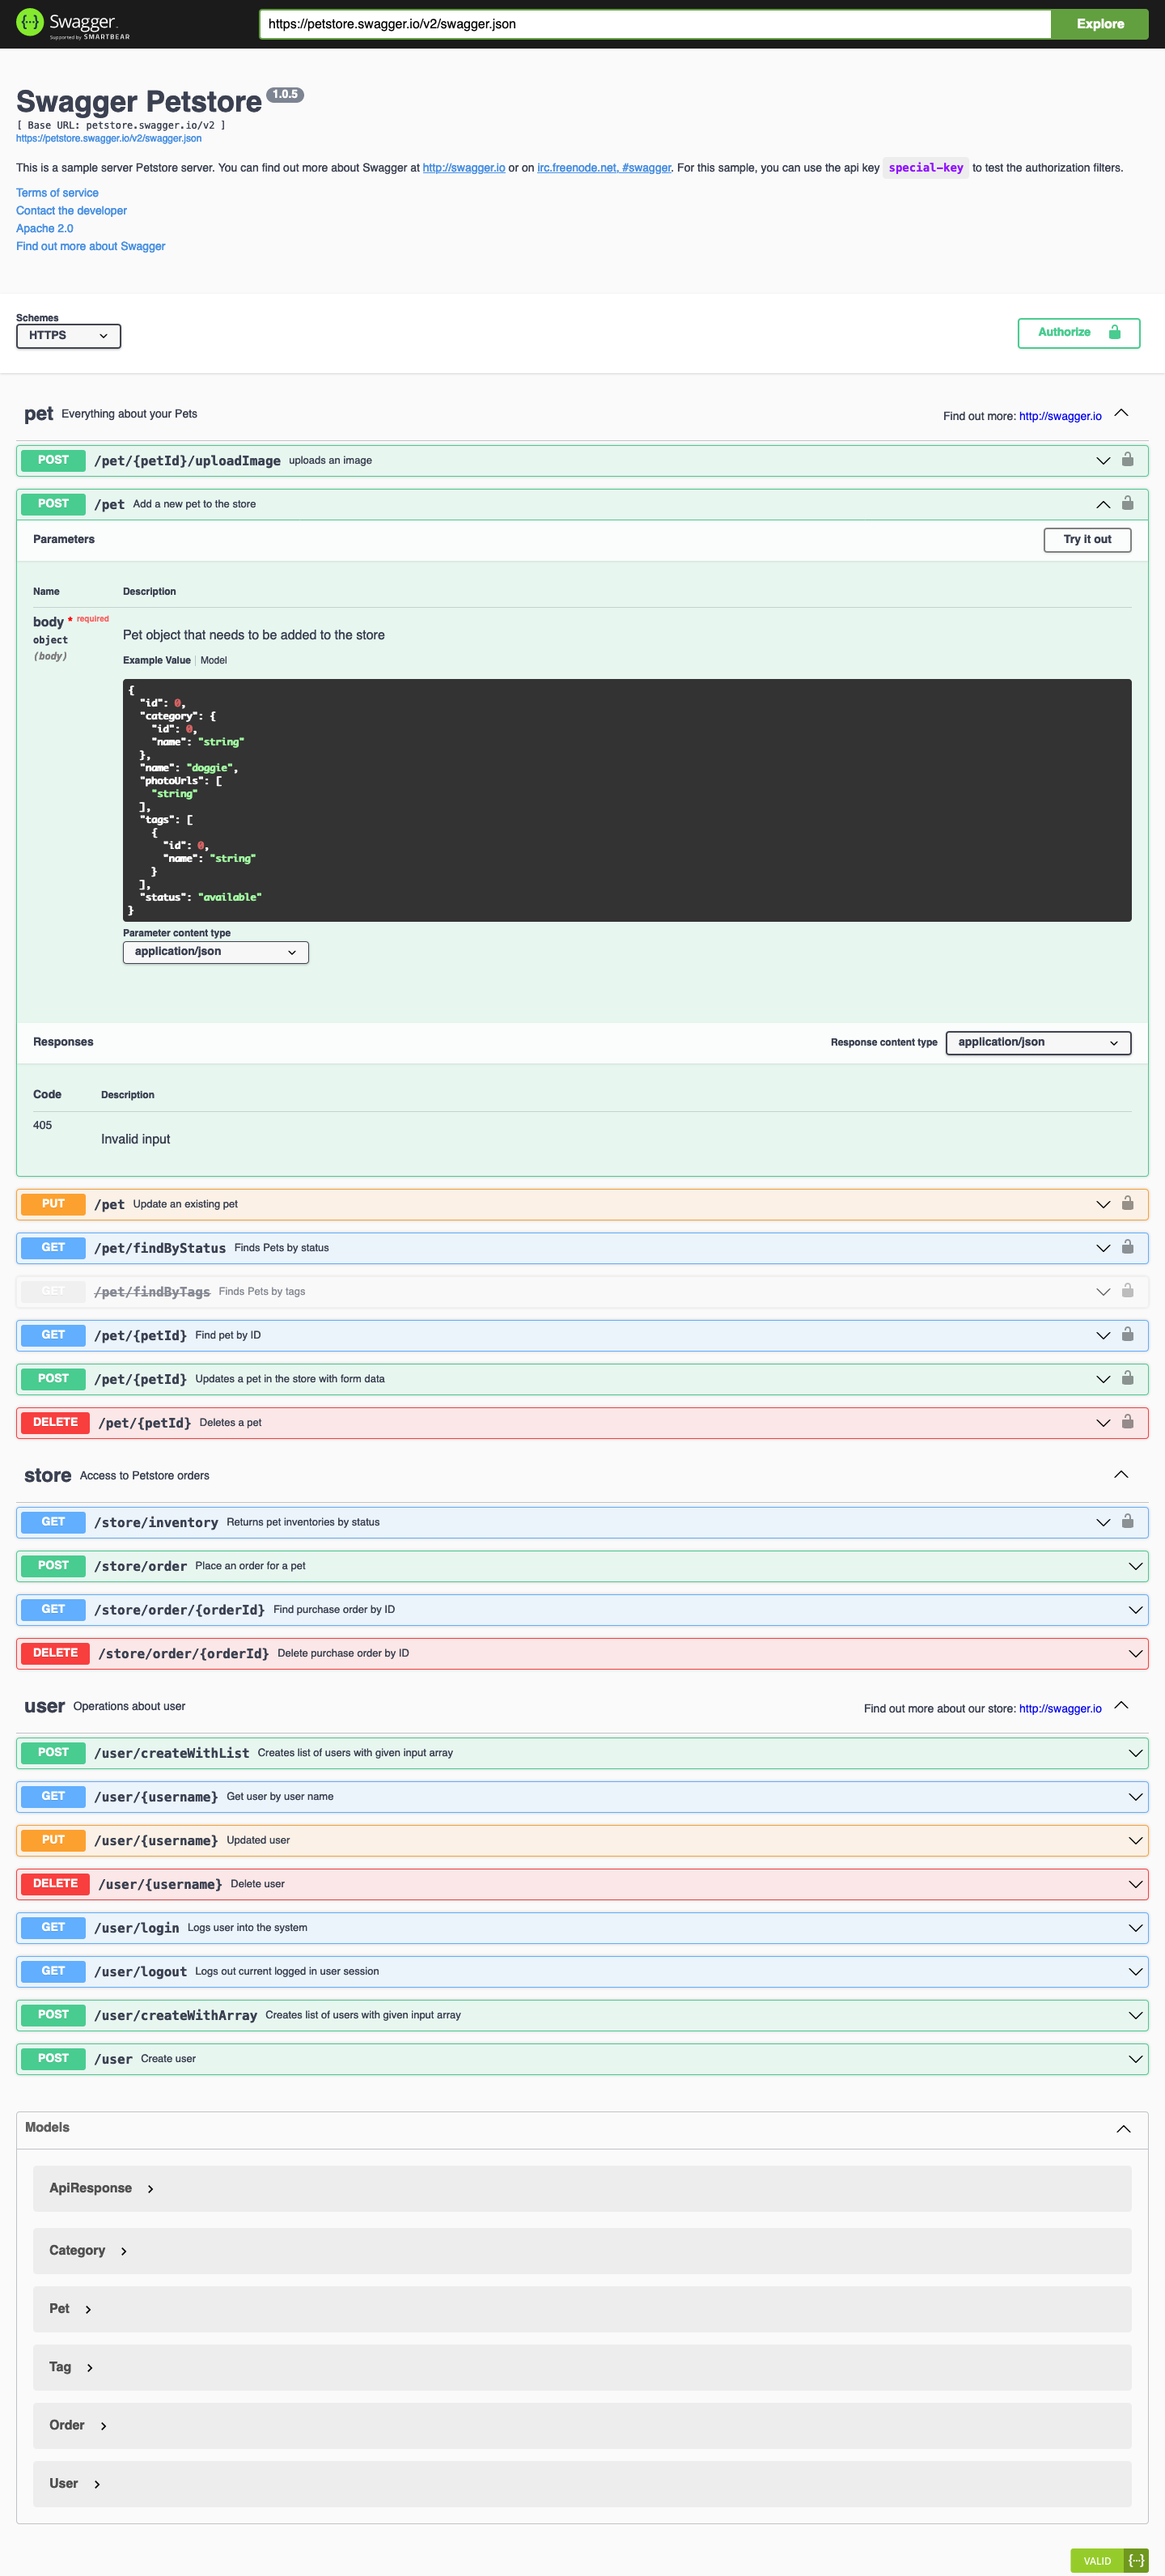Click the 1.0.5 version badge
This screenshot has width=1165, height=2576.
[x=285, y=95]
